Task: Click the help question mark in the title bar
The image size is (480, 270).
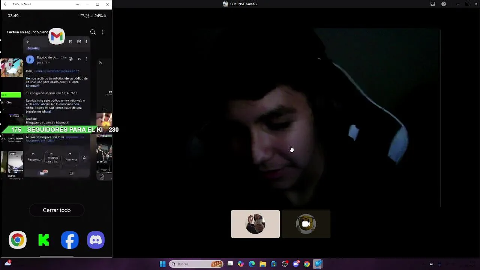Action: (444, 4)
